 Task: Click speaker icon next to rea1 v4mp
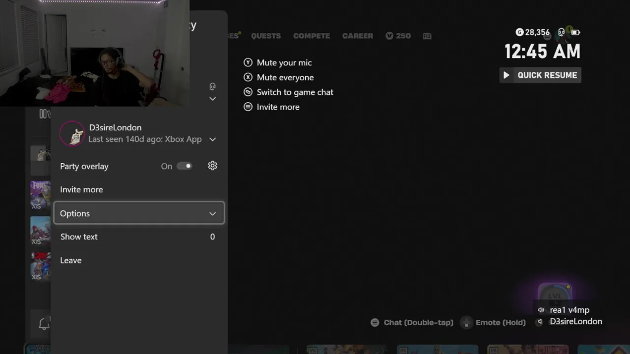click(x=541, y=310)
